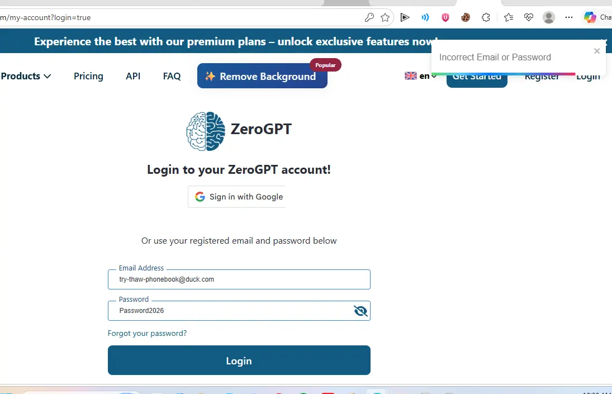Click the saved passwords key icon
The width and height of the screenshot is (612, 394).
click(x=369, y=17)
